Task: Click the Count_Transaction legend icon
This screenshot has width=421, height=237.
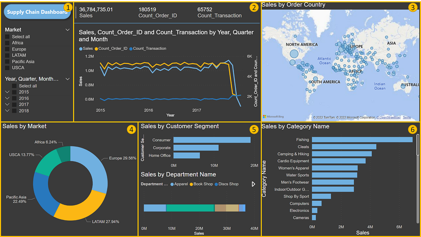Action: tap(132, 48)
